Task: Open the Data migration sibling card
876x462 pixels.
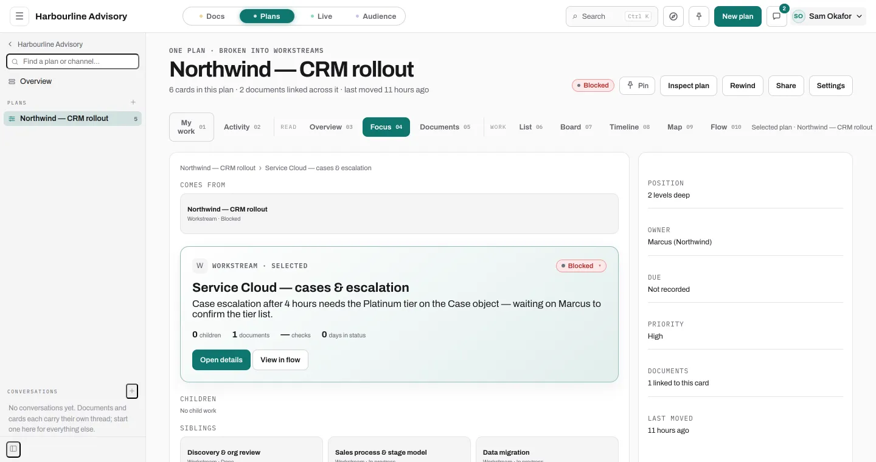Action: click(x=547, y=450)
